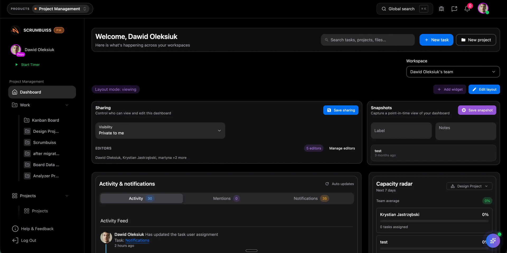The image size is (507, 253).
Task: Open the Design Project capacity dropdown
Action: [469, 186]
